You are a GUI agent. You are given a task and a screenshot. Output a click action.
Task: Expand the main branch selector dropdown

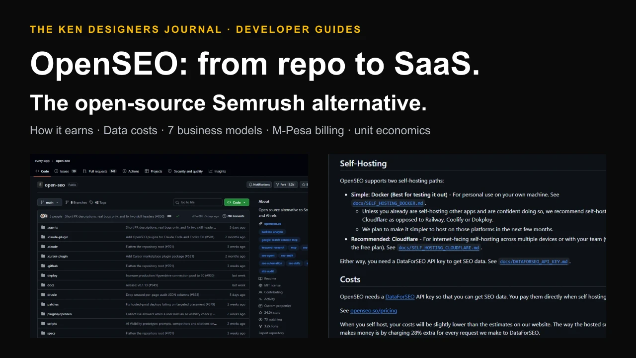(50, 202)
